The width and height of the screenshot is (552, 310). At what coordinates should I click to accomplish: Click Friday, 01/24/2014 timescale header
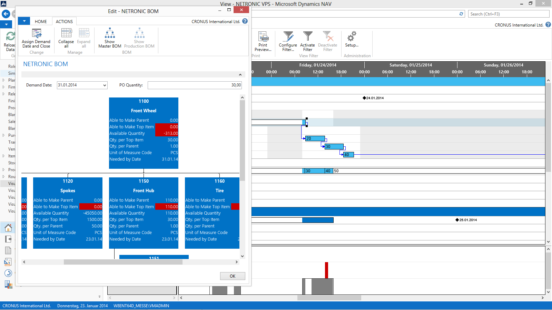tap(318, 65)
